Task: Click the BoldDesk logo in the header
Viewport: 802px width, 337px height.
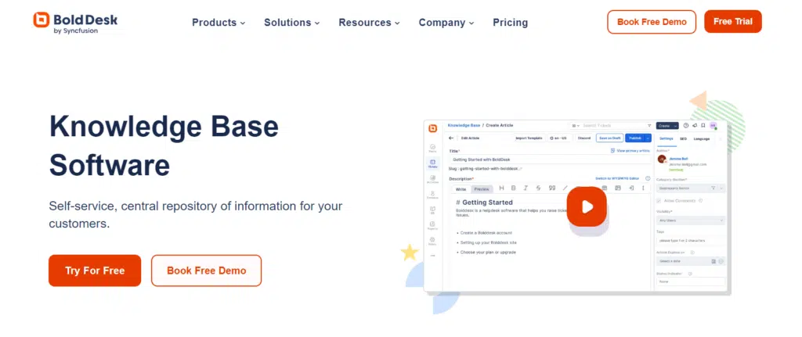Action: (75, 23)
